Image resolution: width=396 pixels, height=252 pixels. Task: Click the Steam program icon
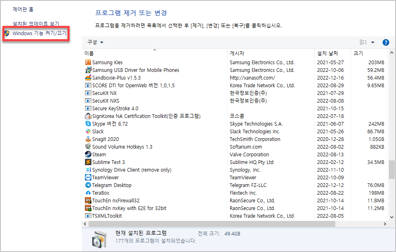coord(88,154)
